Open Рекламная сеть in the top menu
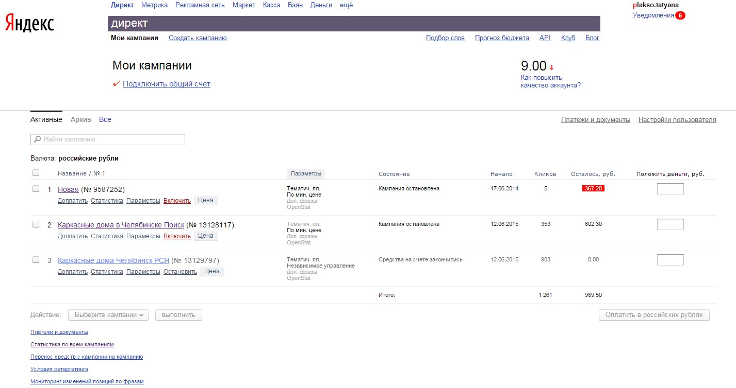Viewport: 736px width, 388px height. (x=200, y=5)
